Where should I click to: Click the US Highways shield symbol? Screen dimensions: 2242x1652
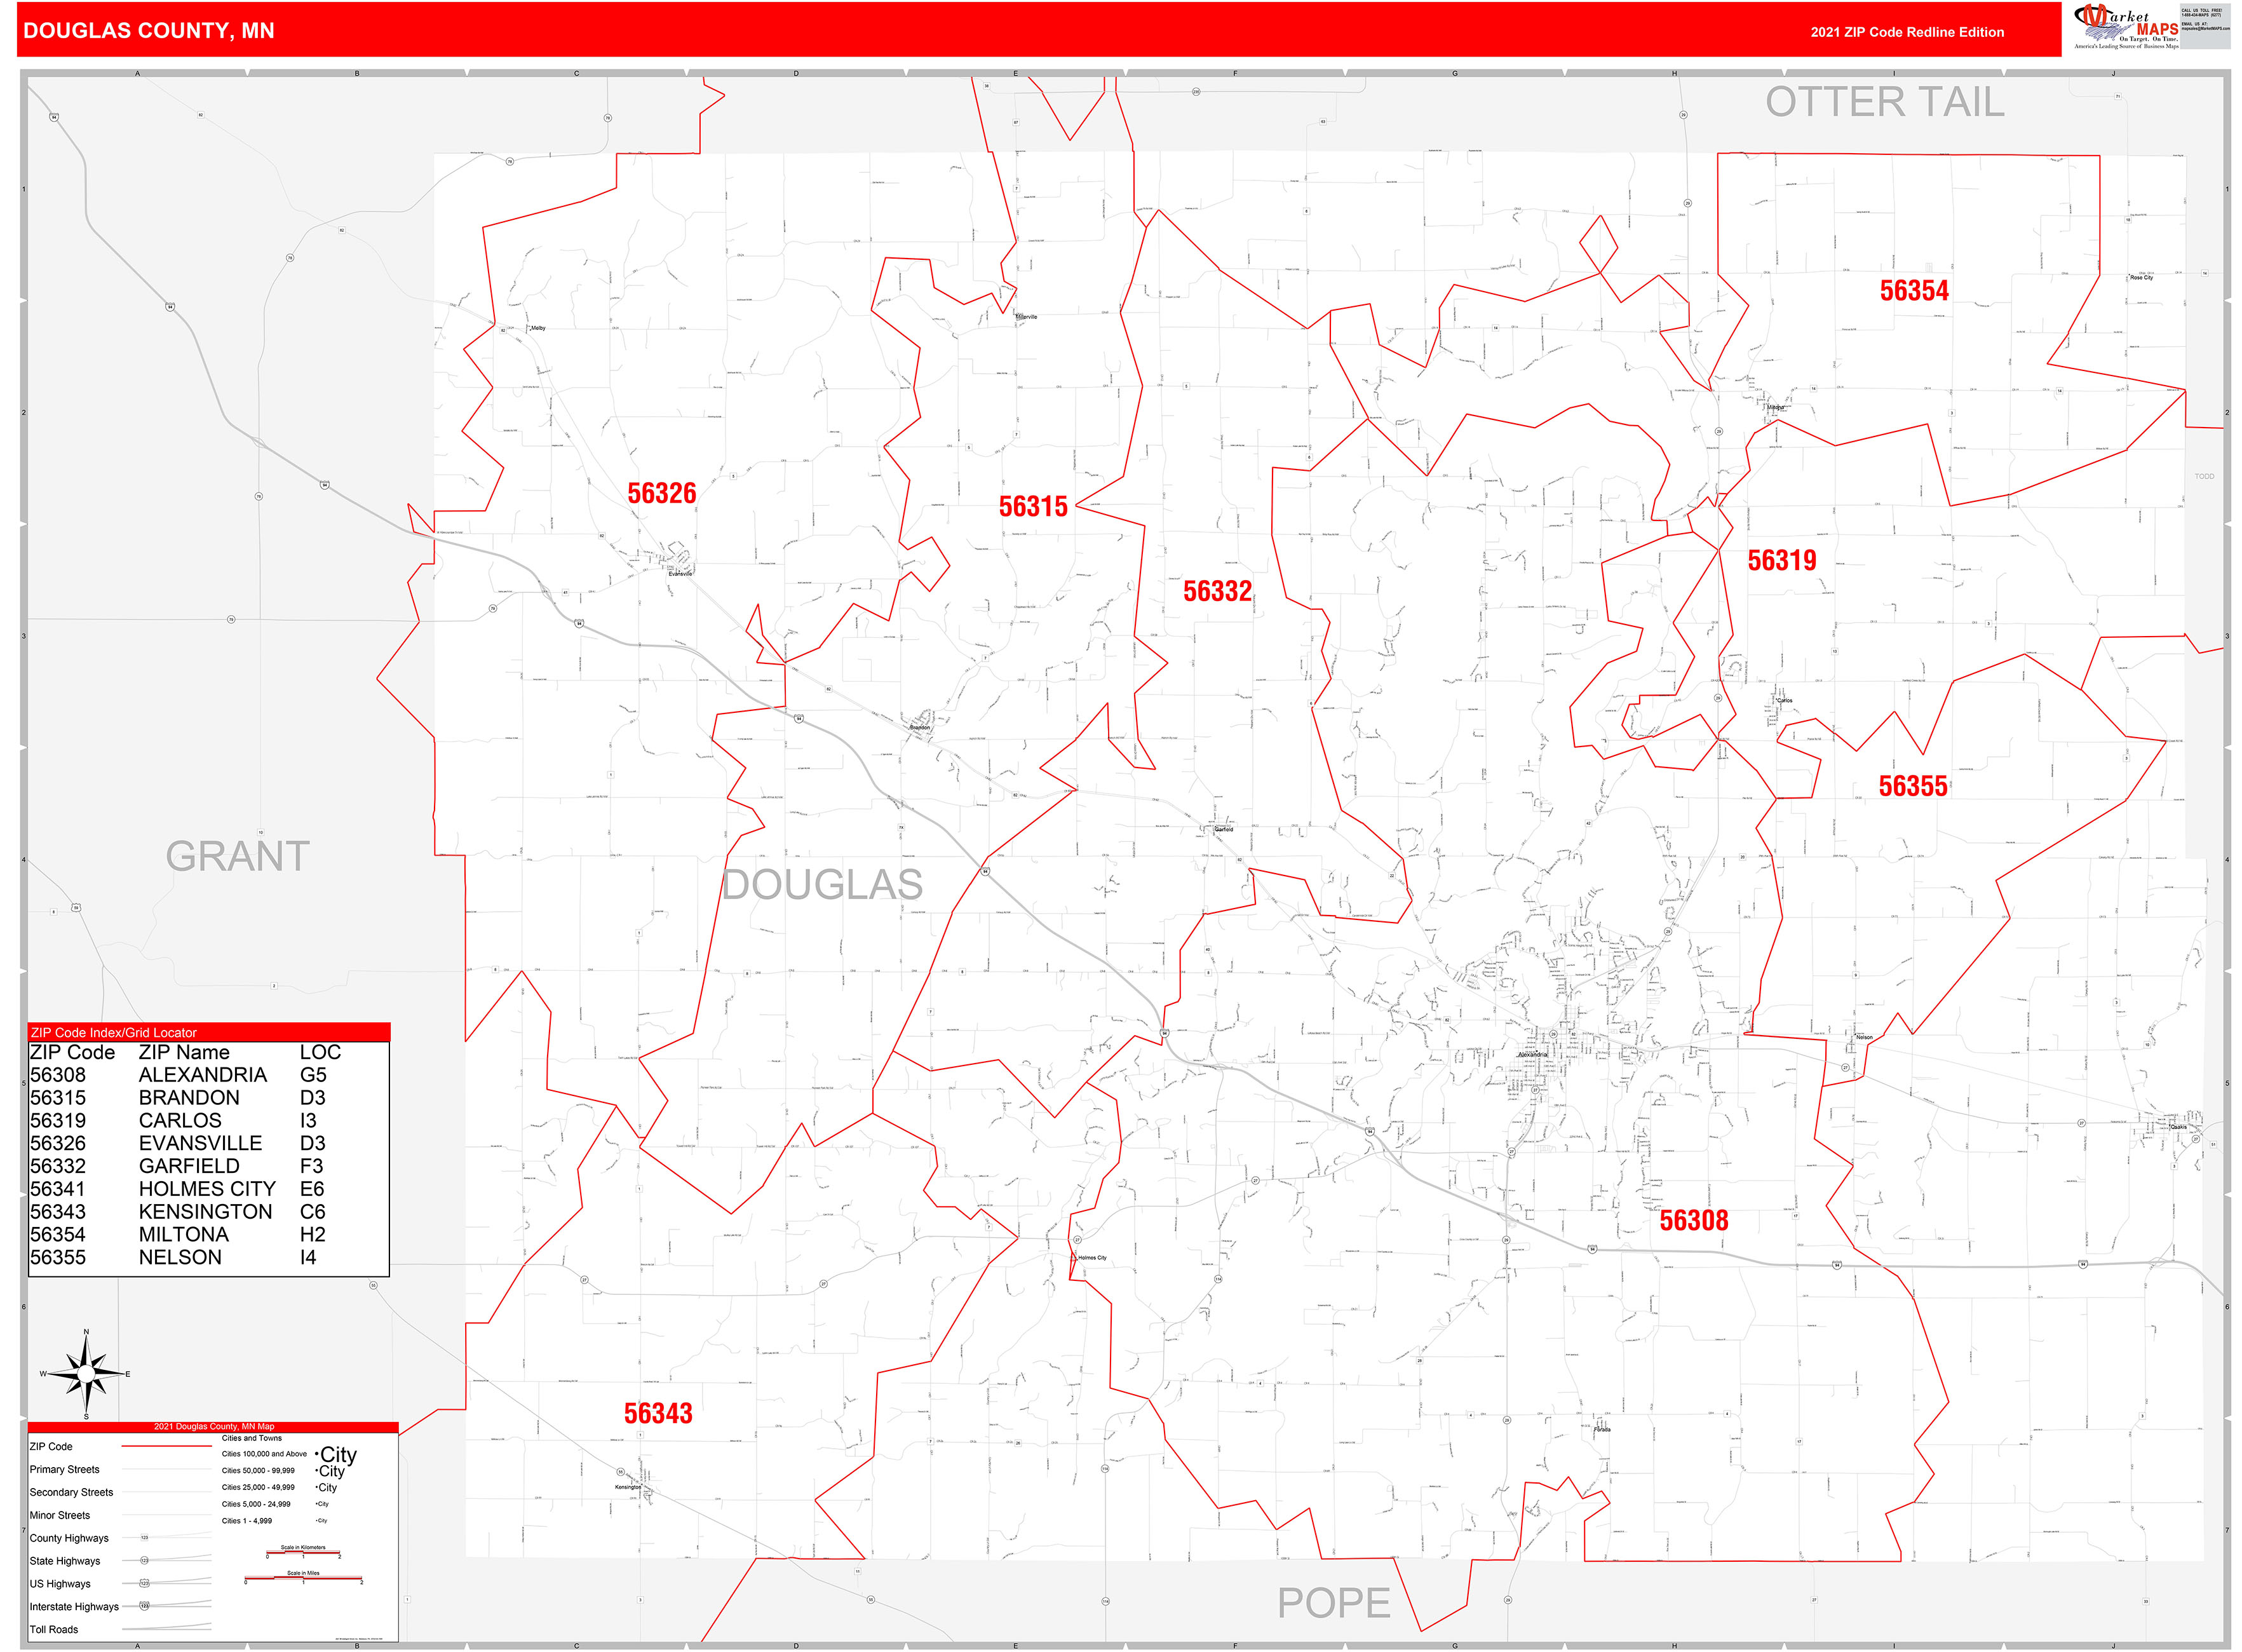pos(145,1584)
